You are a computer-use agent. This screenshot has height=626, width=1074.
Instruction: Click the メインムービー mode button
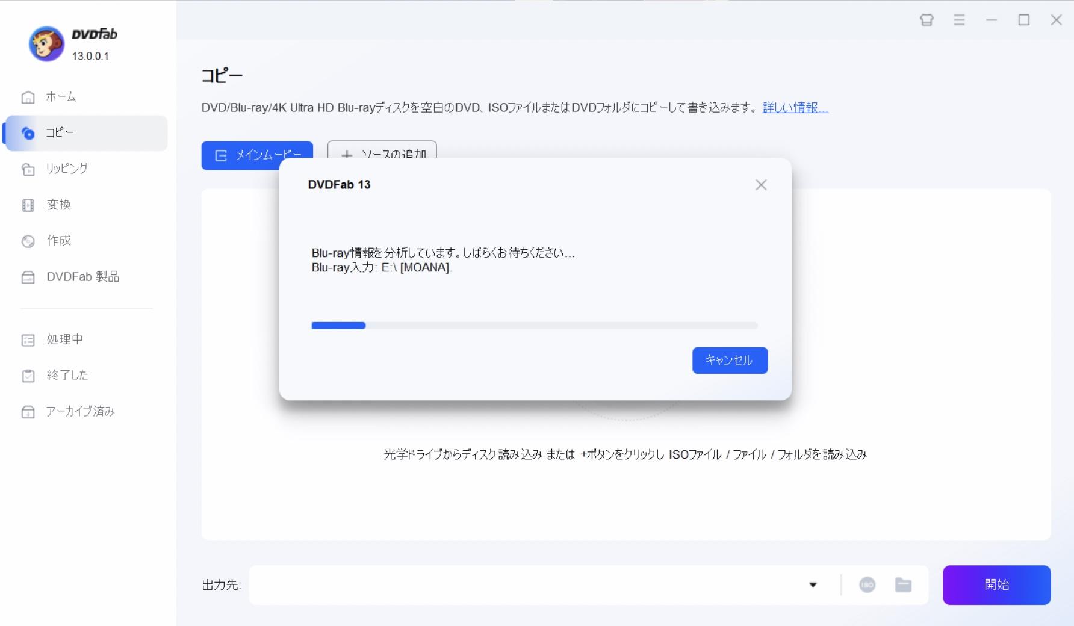257,155
